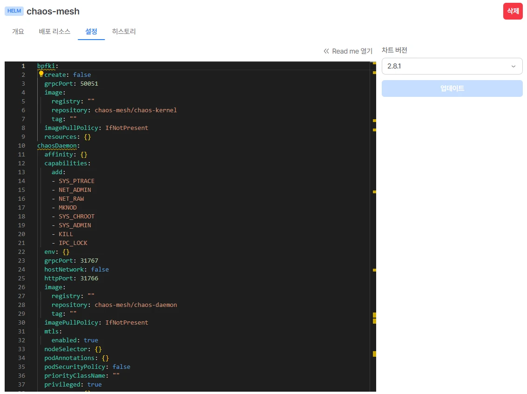Image resolution: width=527 pixels, height=394 pixels.
Task: Click the MKNOD capability entry
Action: [68, 207]
